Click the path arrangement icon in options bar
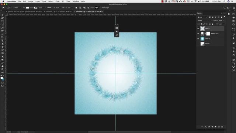This screenshot has height=133, width=236. [x=84, y=8]
